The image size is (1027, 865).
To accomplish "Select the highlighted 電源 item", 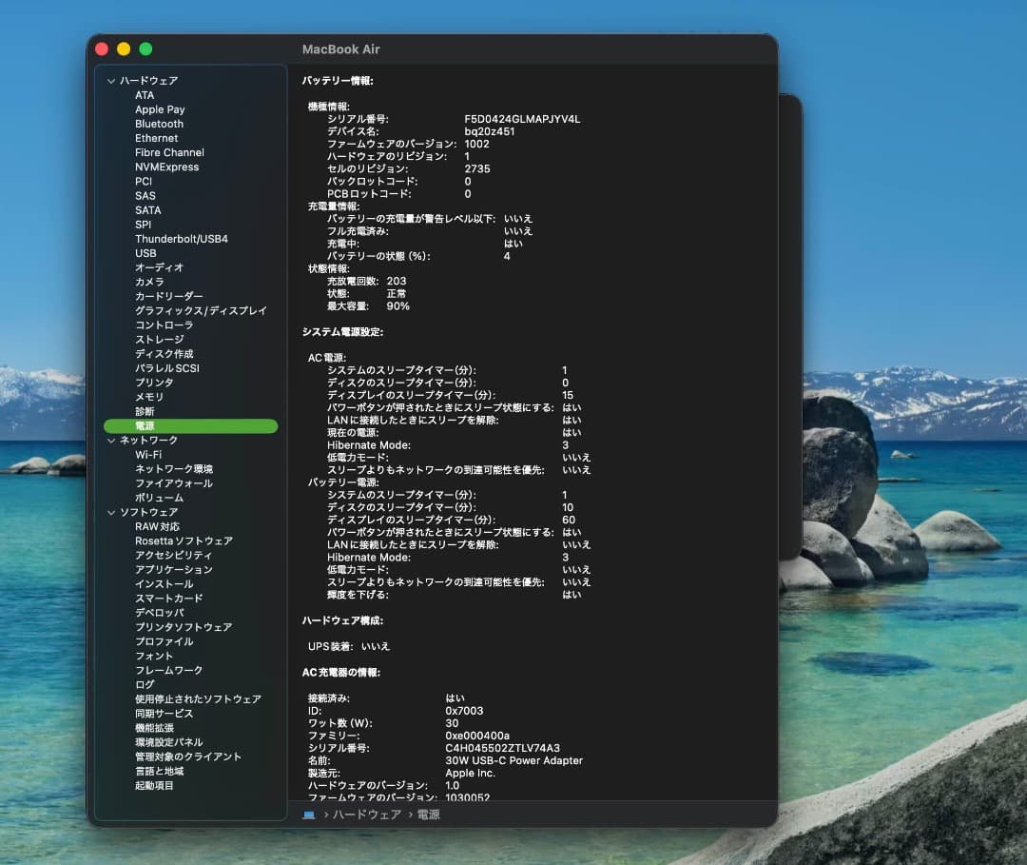I will tap(145, 426).
